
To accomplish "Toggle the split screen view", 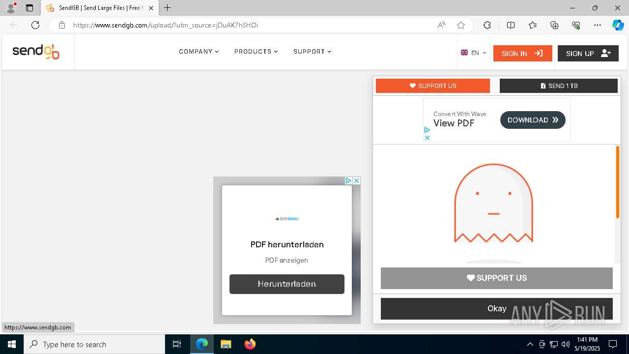I will [x=511, y=25].
